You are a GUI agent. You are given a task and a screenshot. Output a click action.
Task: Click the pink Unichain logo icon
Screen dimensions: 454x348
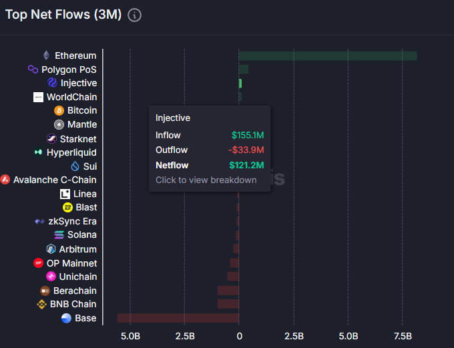(51, 277)
